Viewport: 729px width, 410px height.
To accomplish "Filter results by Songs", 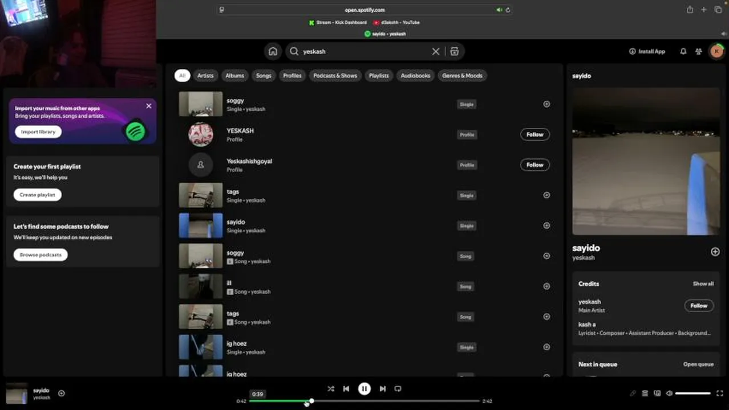I will click(x=264, y=75).
